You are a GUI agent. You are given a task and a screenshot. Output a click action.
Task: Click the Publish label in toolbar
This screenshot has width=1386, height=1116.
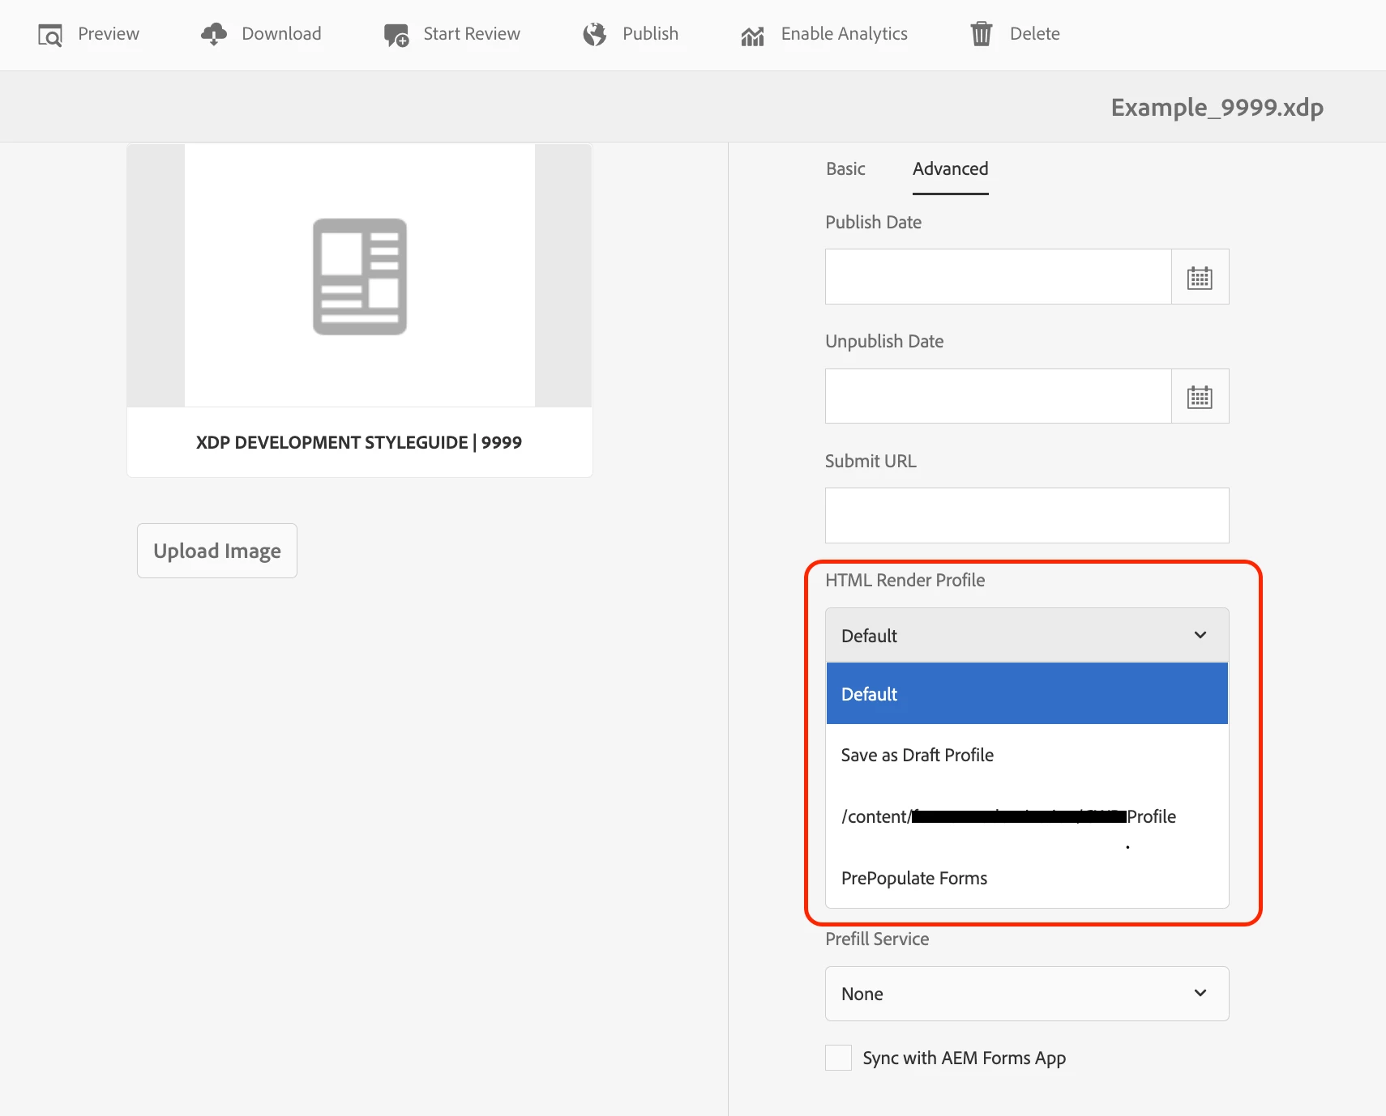[x=650, y=34]
